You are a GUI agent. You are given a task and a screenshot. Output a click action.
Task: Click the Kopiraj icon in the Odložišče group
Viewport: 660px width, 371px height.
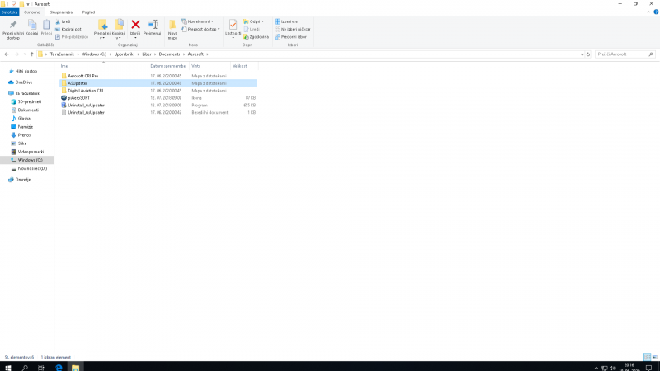coord(32,28)
